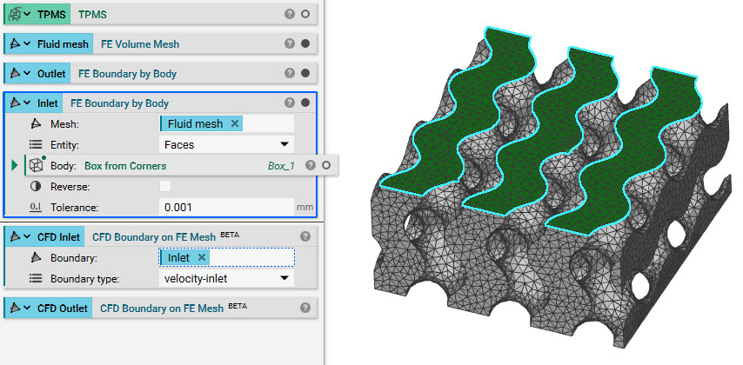Image resolution: width=743 pixels, height=365 pixels.
Task: Toggle visibility of the TPMS block
Action: click(305, 14)
